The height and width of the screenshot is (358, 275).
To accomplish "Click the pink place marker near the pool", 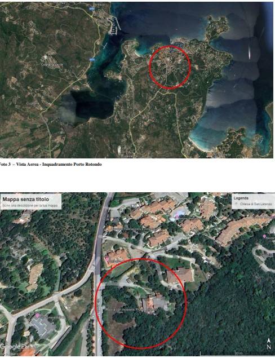I will pos(177,216).
